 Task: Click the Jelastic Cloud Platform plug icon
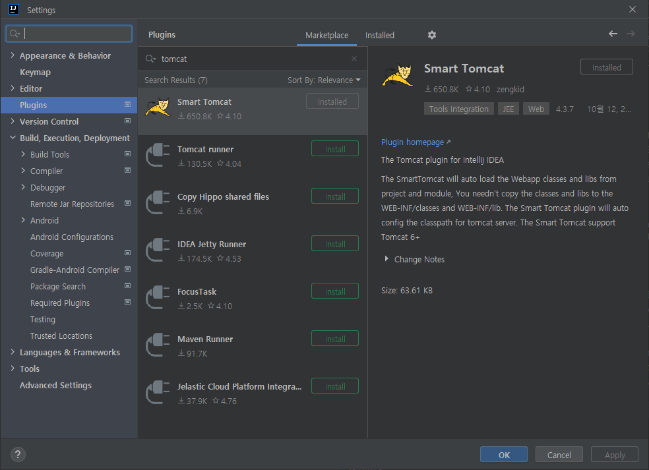click(158, 392)
